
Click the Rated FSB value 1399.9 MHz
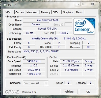[34, 74]
